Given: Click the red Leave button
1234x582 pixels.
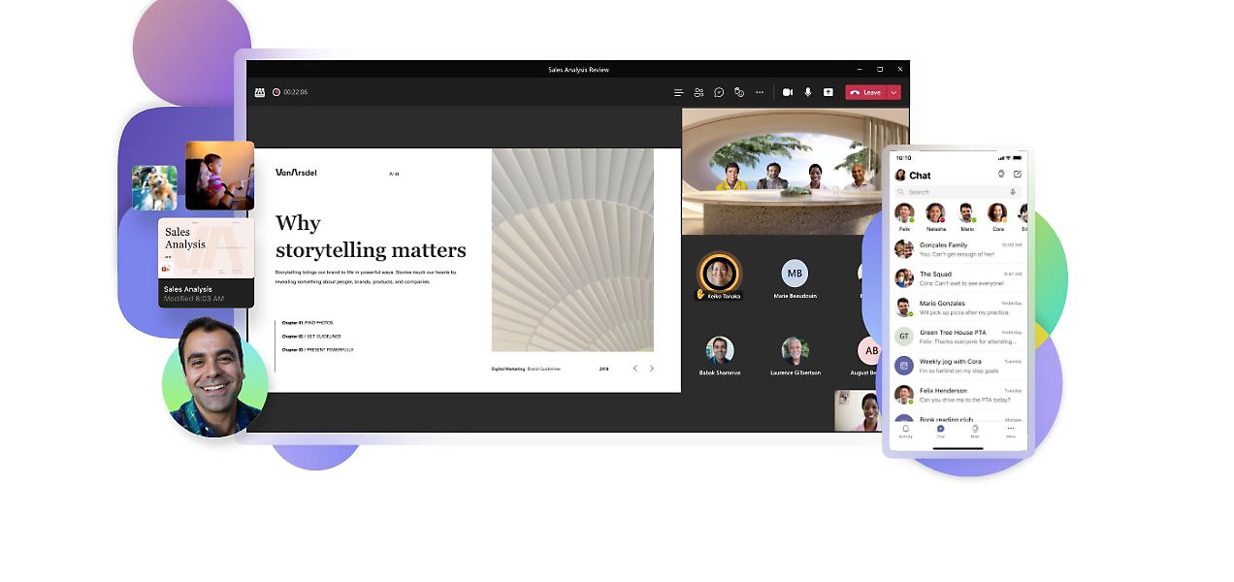Looking at the screenshot, I should (865, 92).
